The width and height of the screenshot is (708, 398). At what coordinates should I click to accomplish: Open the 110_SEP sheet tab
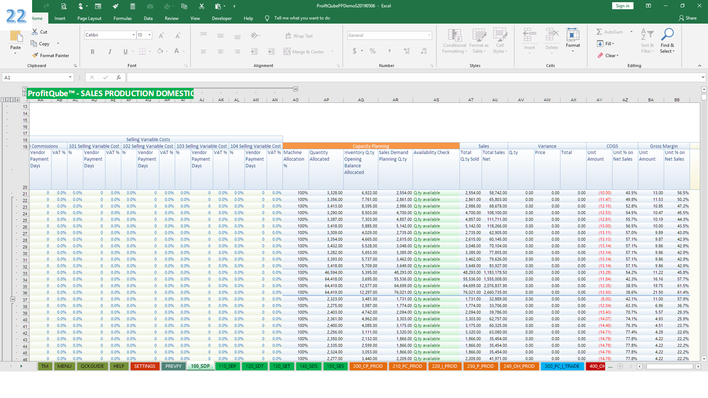tap(227, 366)
